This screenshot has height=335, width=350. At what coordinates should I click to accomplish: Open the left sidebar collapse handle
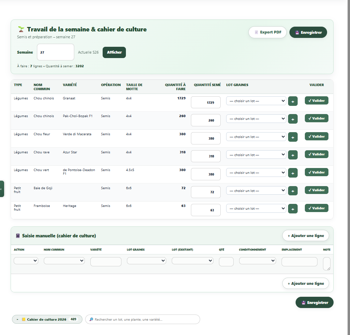coord(2,189)
